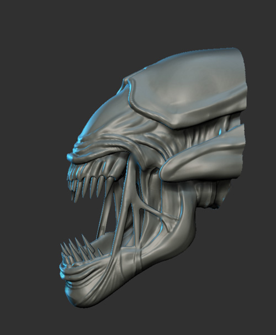Click the lower jaw spike teeth
The image size is (276, 335).
click(80, 249)
